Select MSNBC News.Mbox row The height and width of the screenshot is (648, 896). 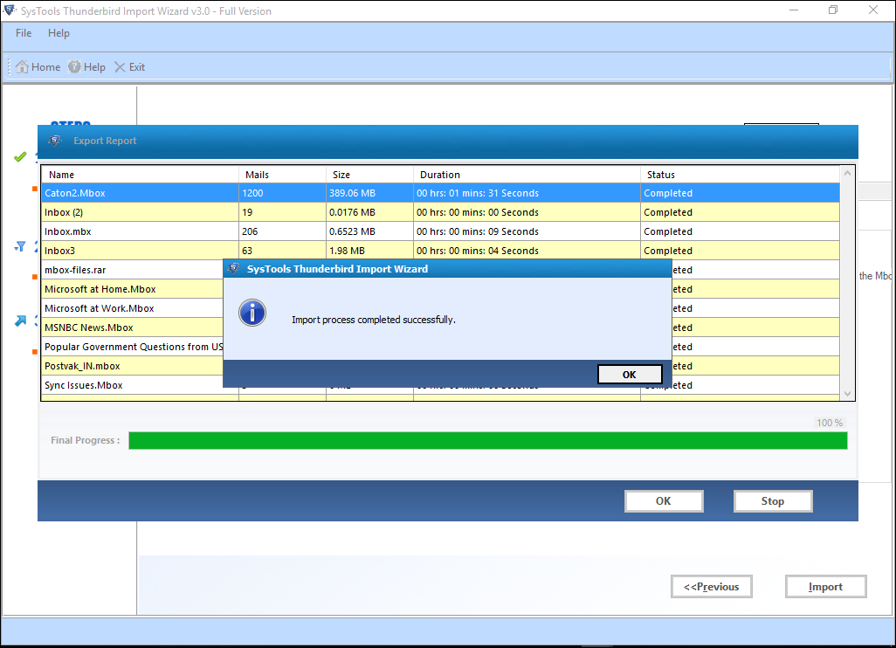(x=133, y=327)
